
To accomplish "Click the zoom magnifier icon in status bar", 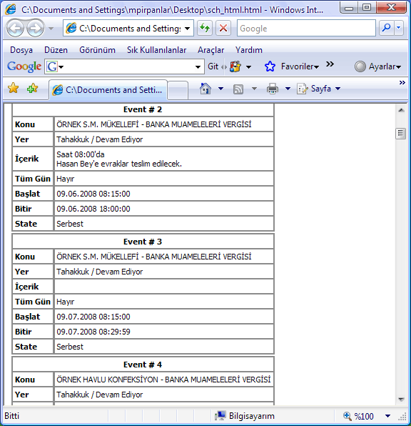I will (x=347, y=416).
